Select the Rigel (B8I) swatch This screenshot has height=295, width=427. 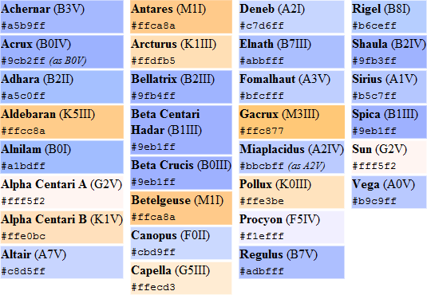coord(389,17)
